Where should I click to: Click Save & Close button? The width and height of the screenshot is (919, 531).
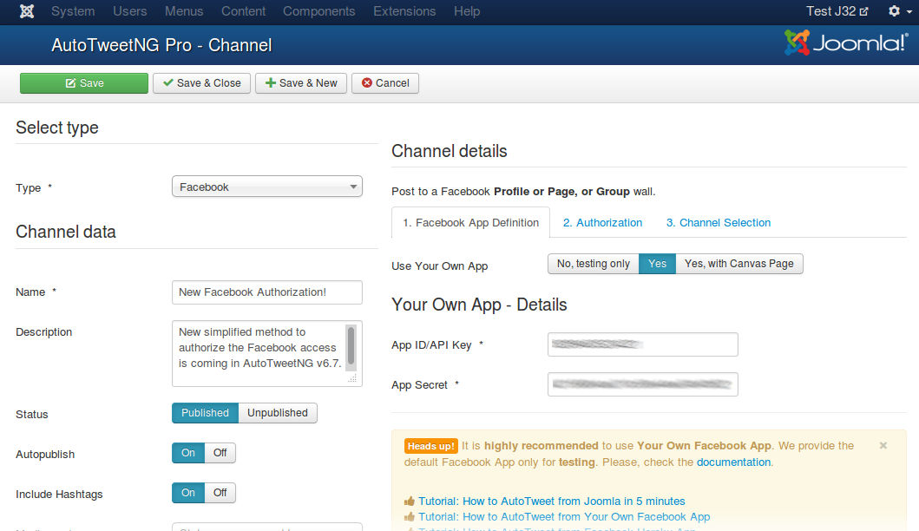(201, 83)
